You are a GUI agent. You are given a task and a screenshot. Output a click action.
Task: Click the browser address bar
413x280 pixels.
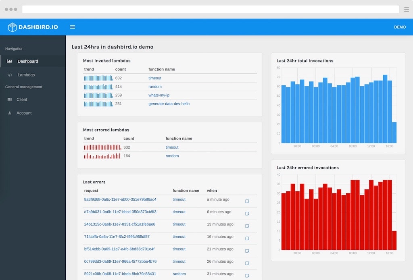point(210,9)
